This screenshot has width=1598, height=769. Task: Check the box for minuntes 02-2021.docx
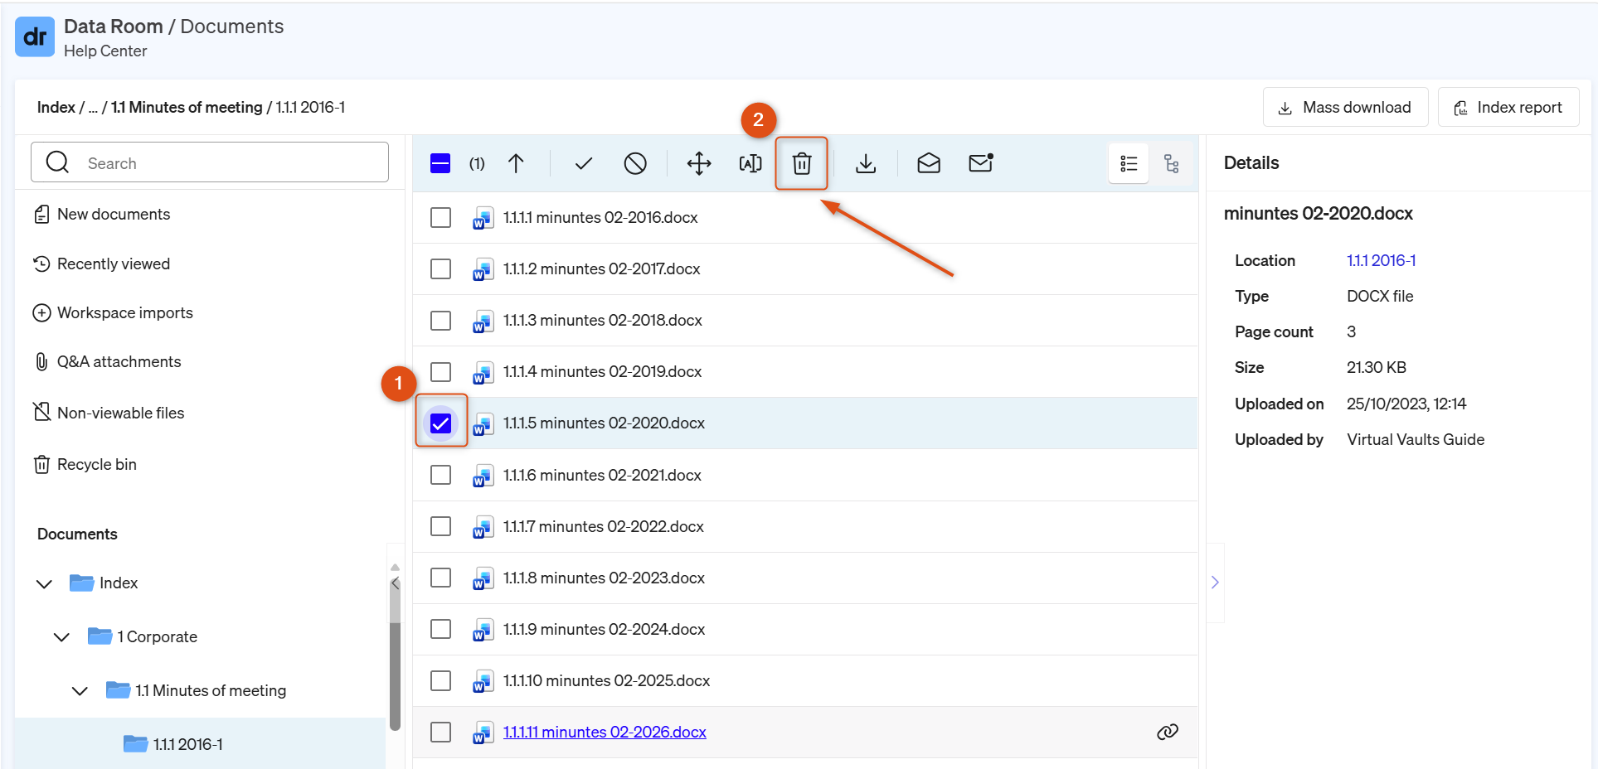[441, 475]
